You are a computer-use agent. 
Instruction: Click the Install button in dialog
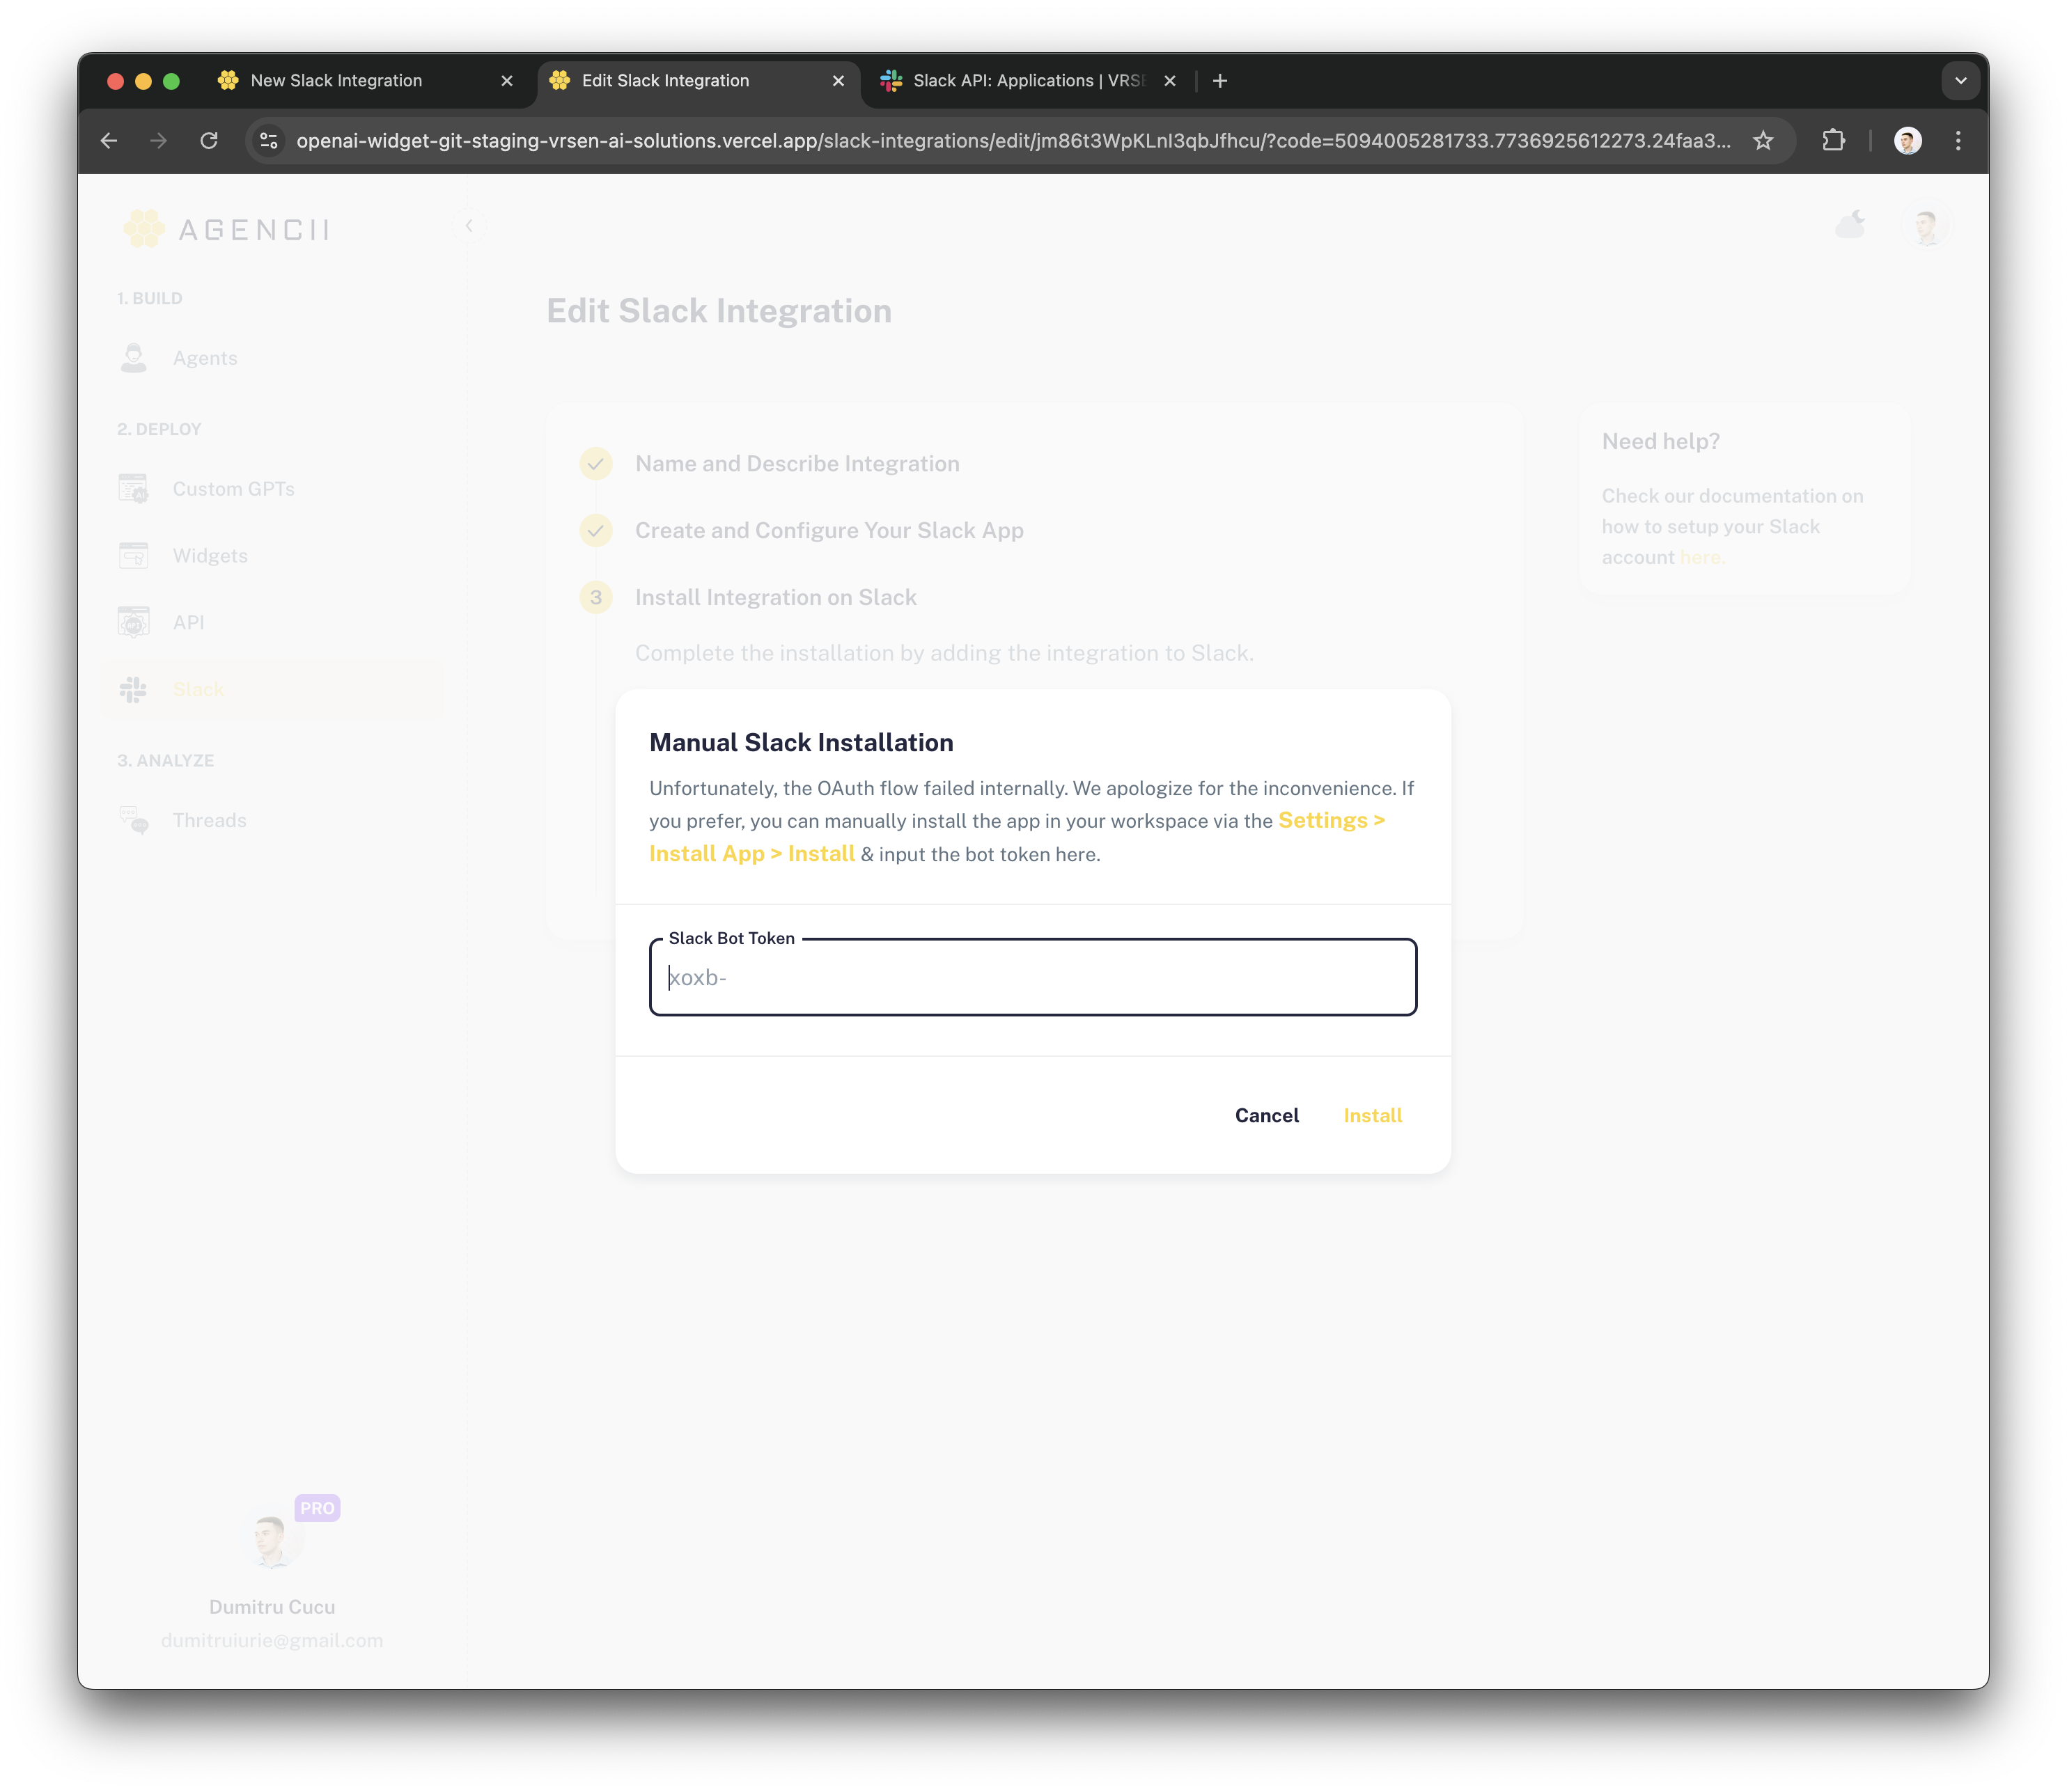(x=1372, y=1115)
